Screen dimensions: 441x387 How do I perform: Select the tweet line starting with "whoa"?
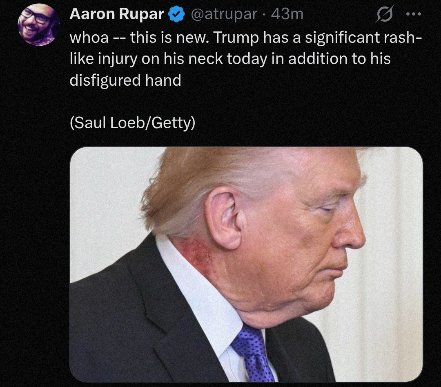pyautogui.click(x=245, y=38)
